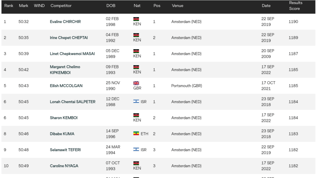Click Israel flag in Lonah Chemtai Salpeter row
318x178 pixels.
(136, 102)
